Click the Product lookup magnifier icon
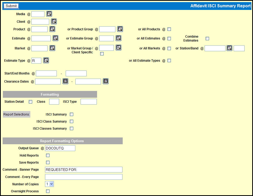 click(x=52, y=29)
